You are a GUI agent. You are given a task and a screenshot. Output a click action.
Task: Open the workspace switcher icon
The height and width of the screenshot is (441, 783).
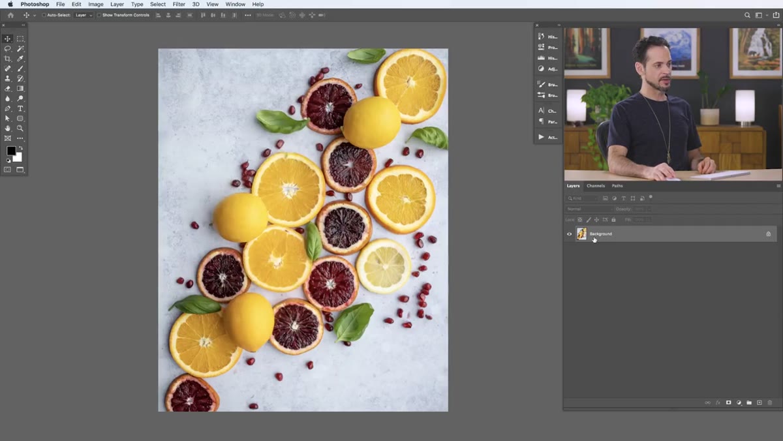click(x=759, y=15)
